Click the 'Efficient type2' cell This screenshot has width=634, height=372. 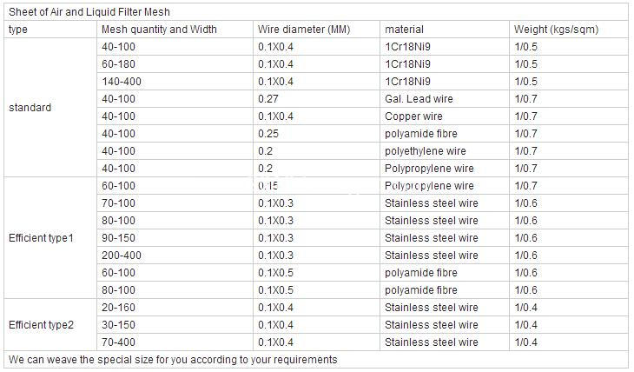pos(41,325)
